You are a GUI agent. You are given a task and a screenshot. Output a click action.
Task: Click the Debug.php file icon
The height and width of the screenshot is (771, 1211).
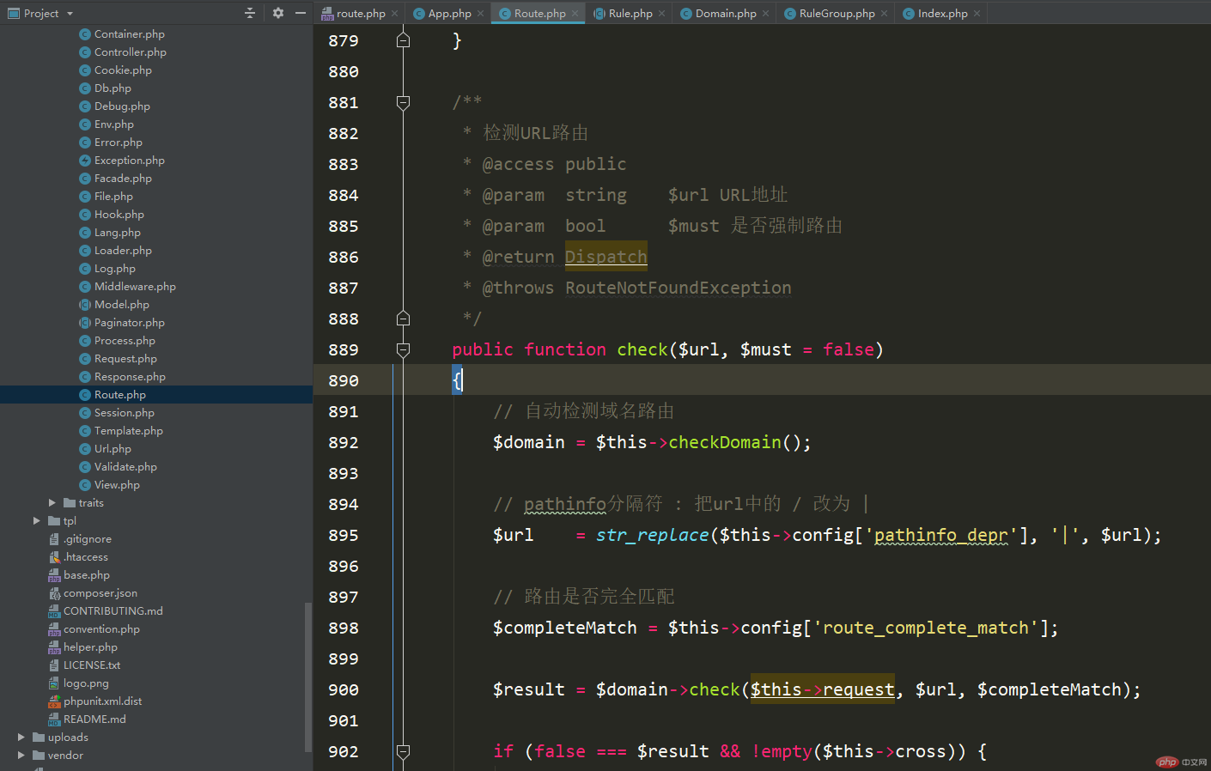pyautogui.click(x=85, y=106)
